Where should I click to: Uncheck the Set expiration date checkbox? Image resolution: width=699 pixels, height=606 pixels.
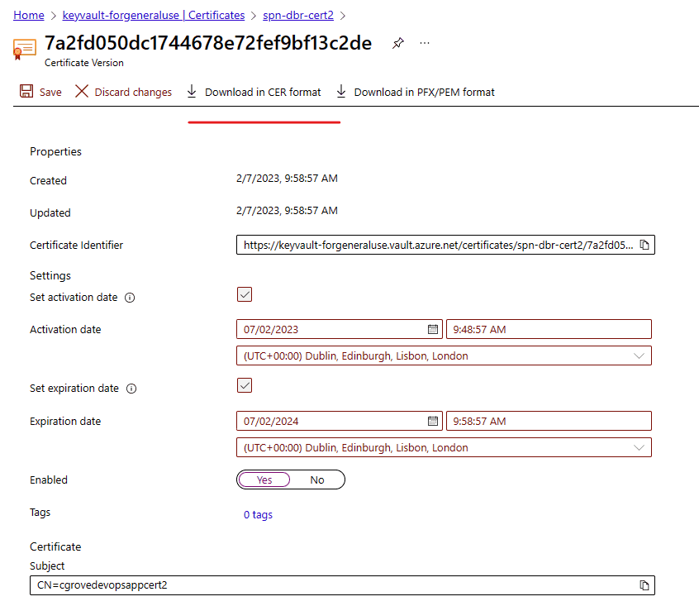tap(245, 385)
